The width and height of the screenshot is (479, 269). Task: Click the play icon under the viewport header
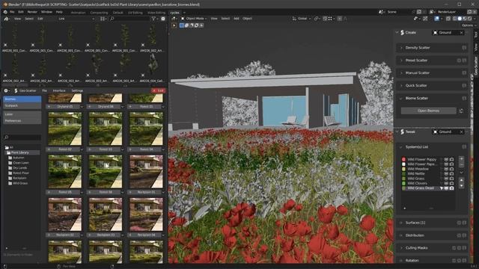click(x=174, y=25)
